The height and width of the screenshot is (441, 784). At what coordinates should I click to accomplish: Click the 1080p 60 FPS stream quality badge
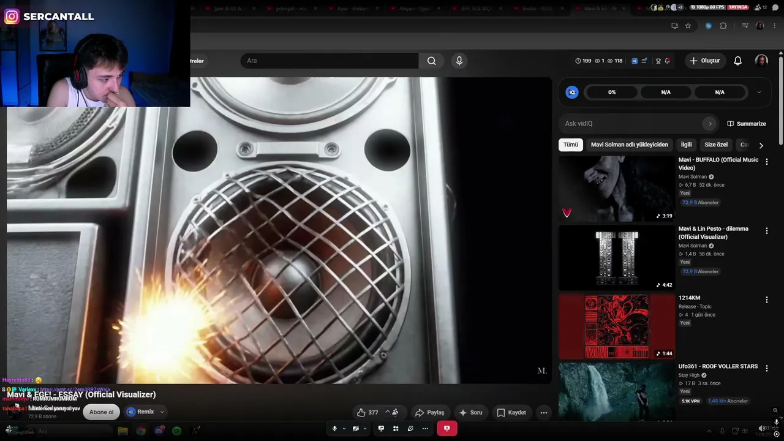[x=707, y=7]
